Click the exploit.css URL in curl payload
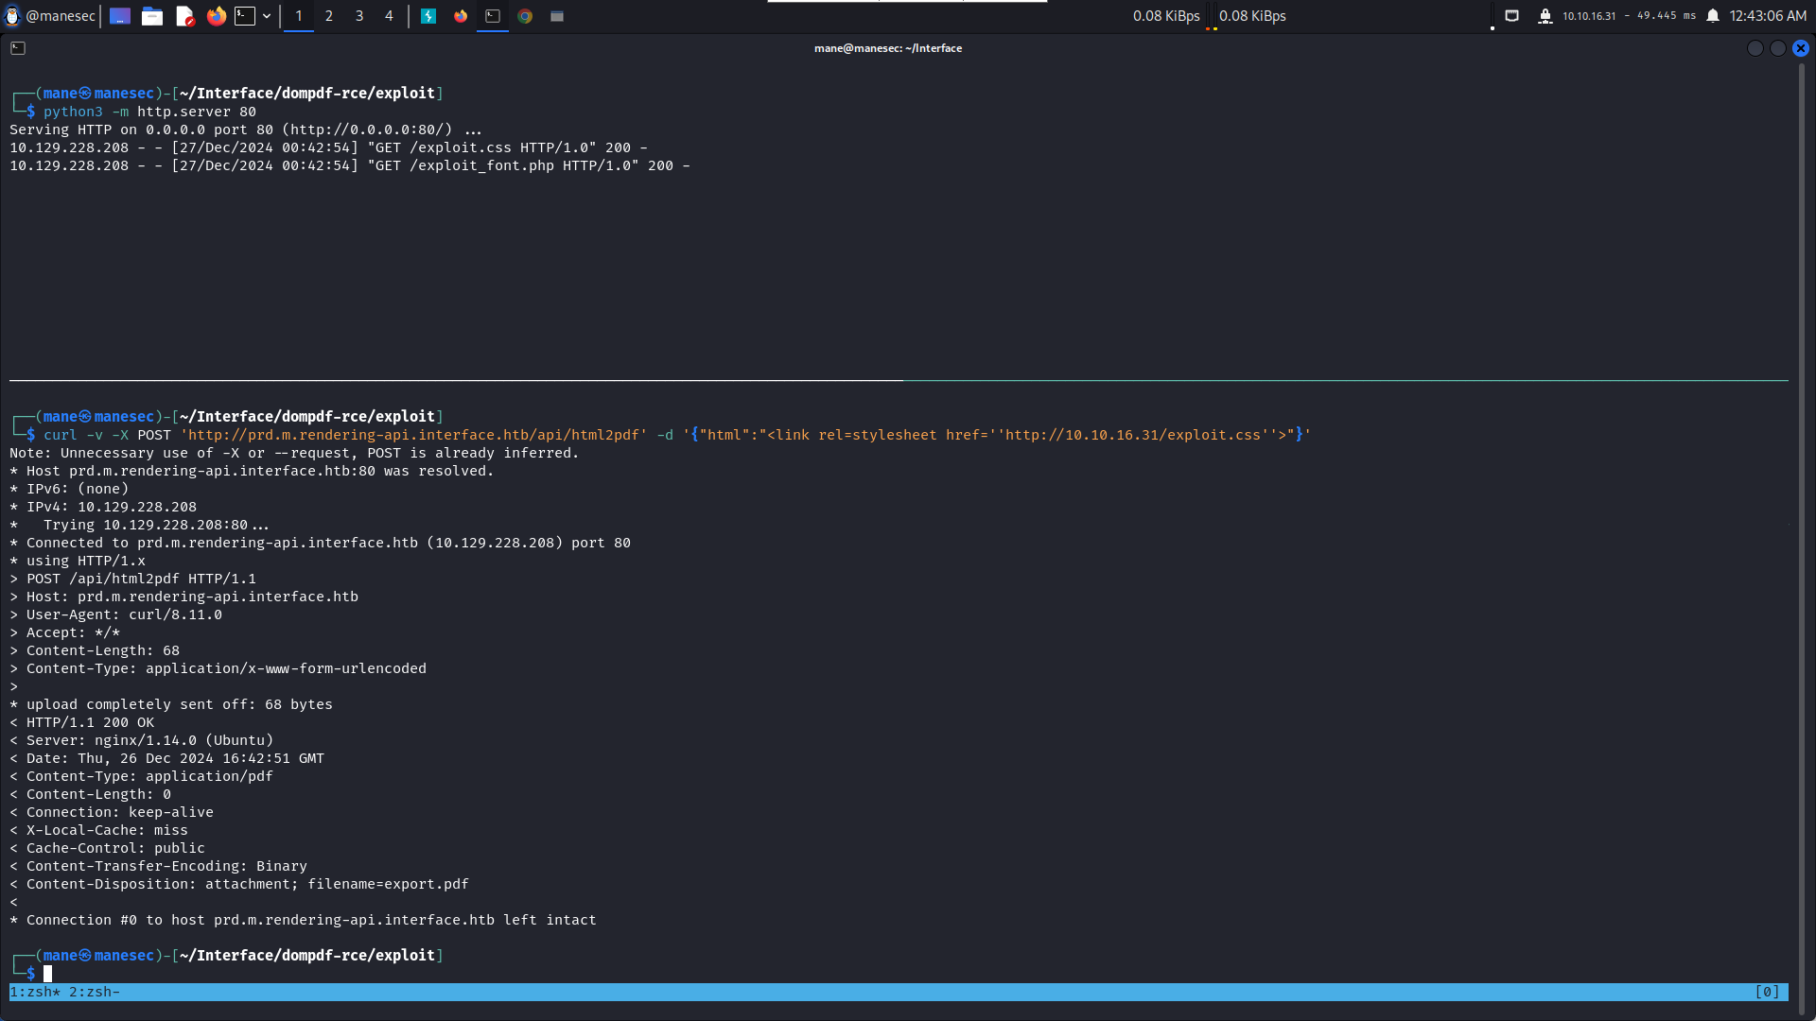Viewport: 1816px width, 1021px height. pos(1133,435)
